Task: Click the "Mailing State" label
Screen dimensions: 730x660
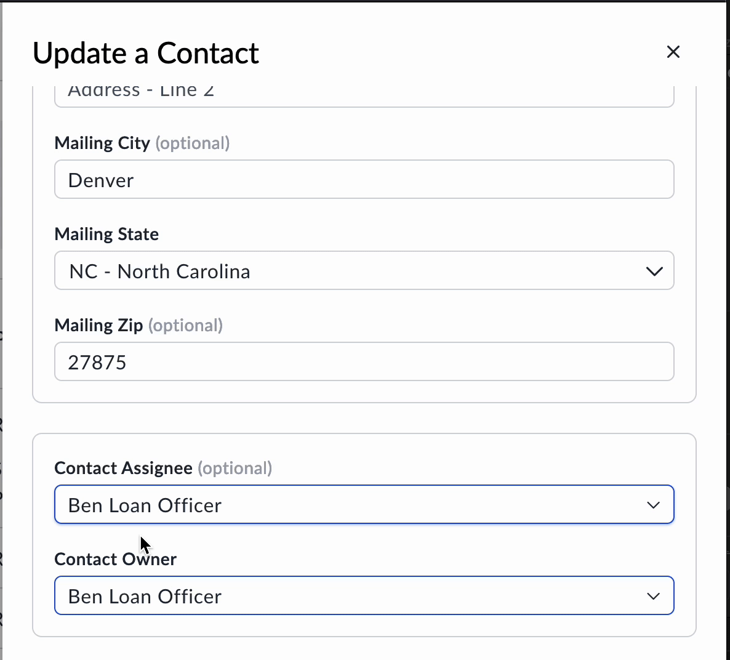Action: pos(106,234)
